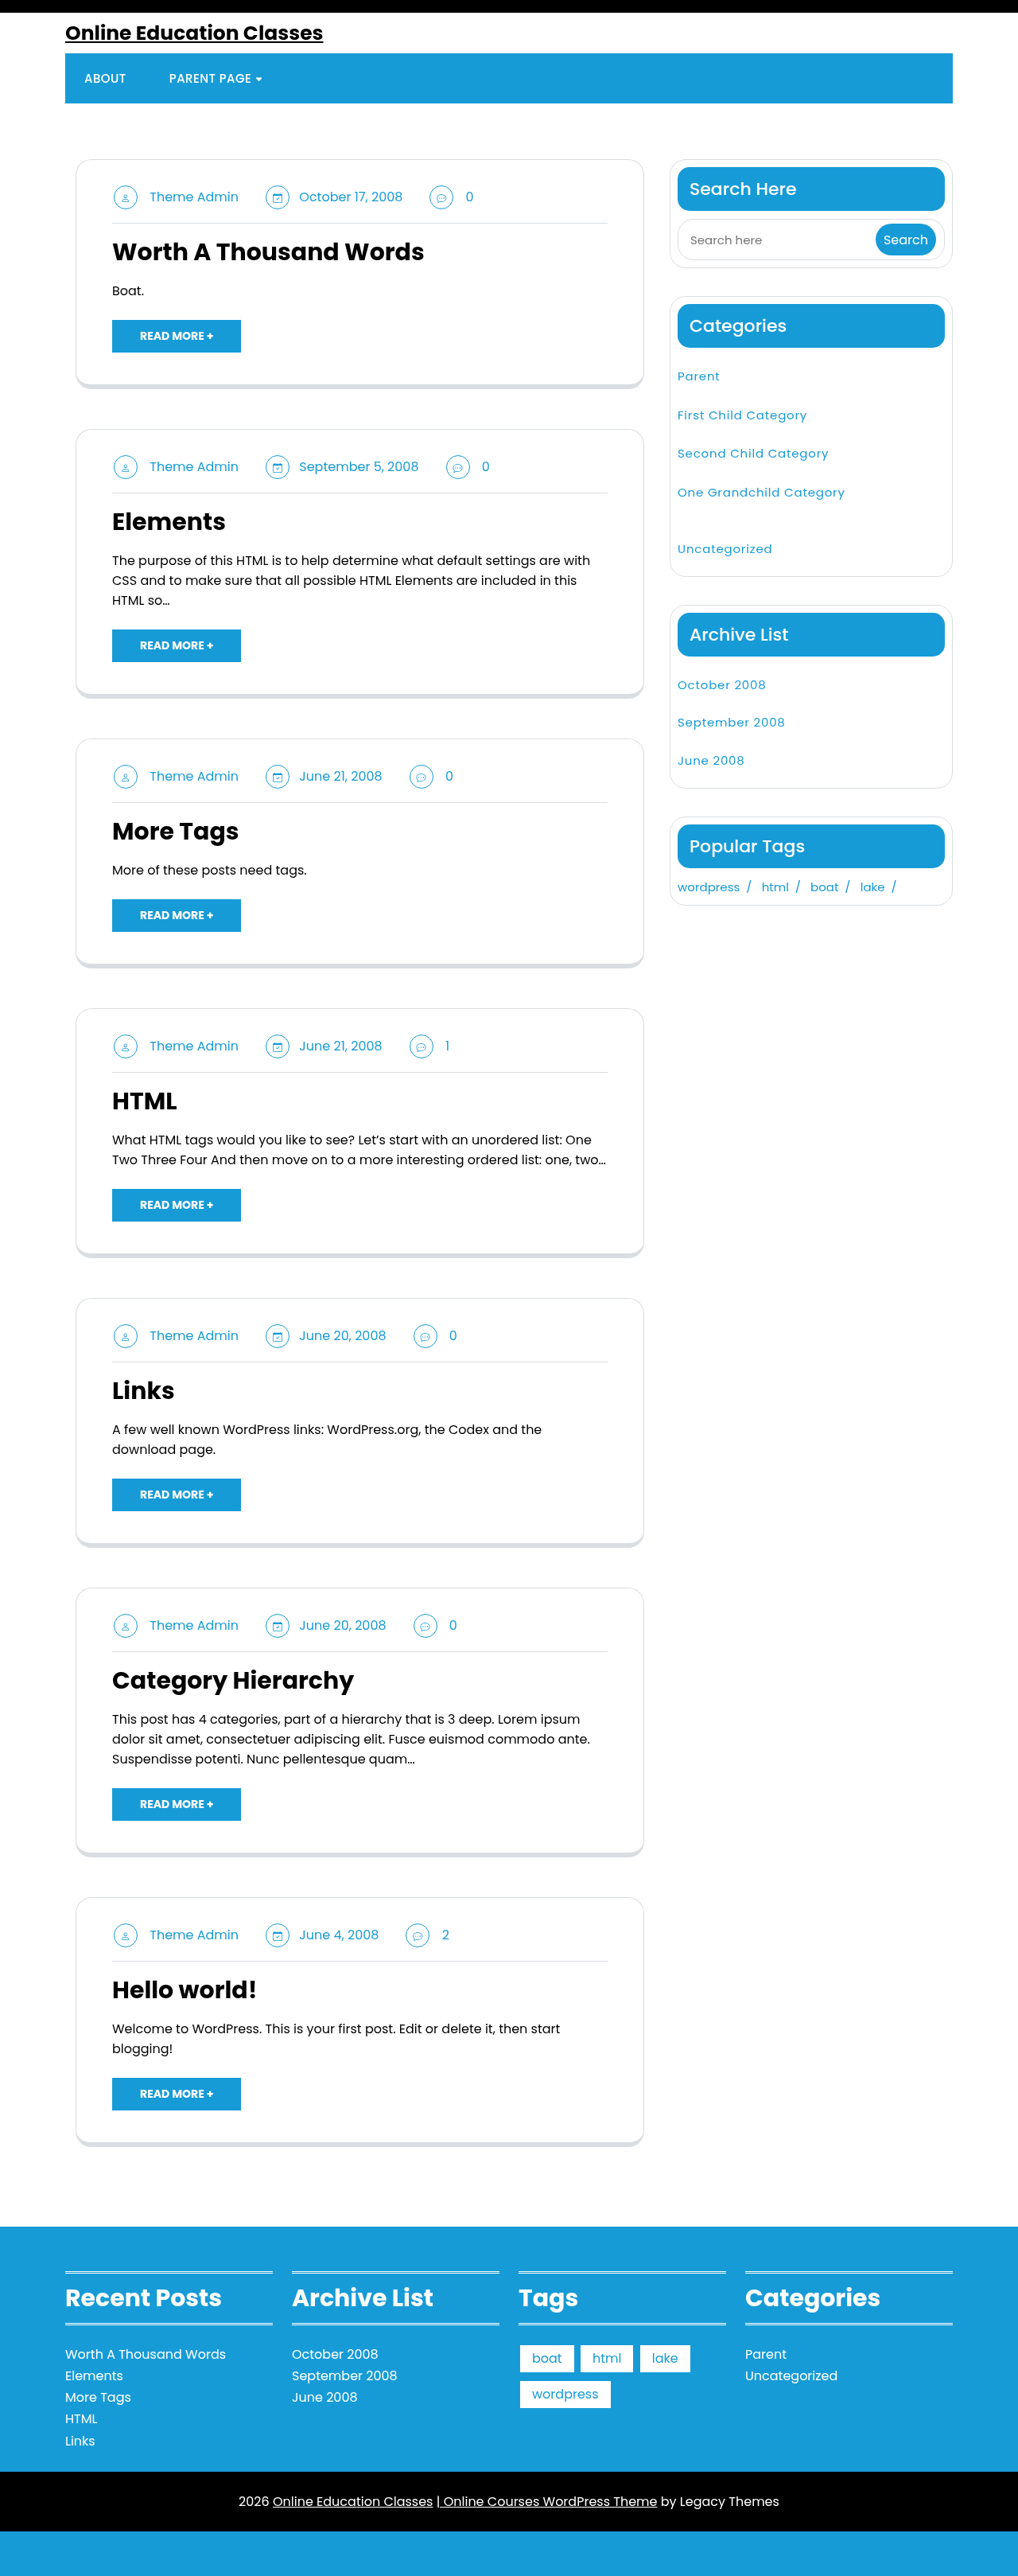1018x2576 pixels.
Task: Click the Search button in sidebar
Action: click(x=905, y=240)
